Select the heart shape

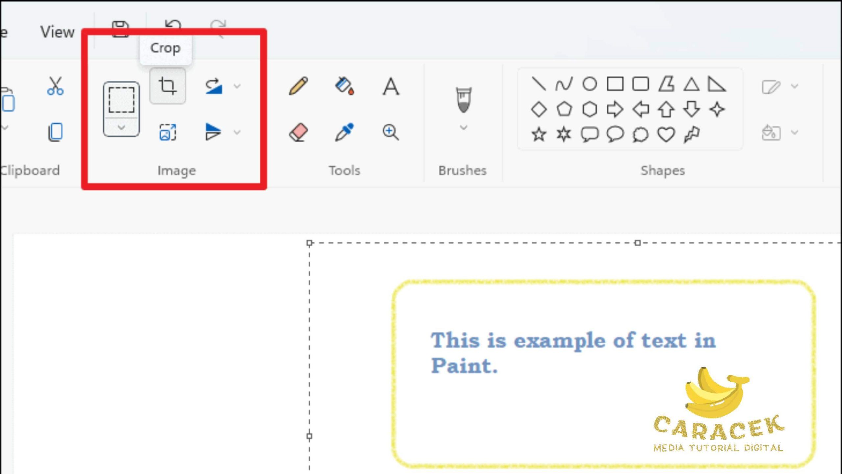[666, 134]
